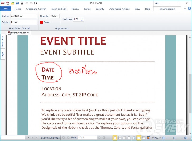192x141 pixels.
Task: Go to the last page
Action: (104, 138)
